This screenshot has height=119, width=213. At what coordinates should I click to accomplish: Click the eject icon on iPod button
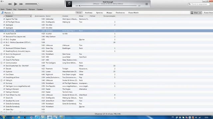pyautogui.click(x=200, y=13)
